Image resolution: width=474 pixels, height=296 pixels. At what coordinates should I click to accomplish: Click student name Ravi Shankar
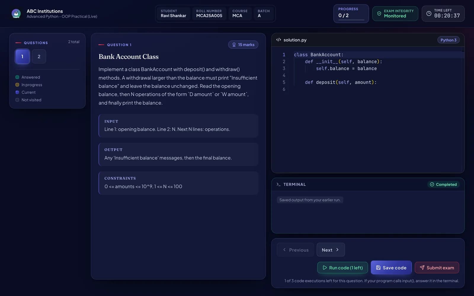coord(173,16)
